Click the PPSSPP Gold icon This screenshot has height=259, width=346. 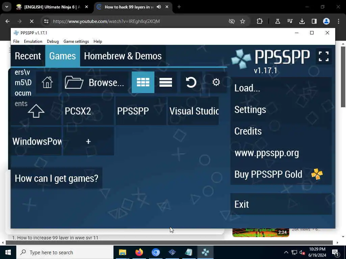[x=317, y=174]
